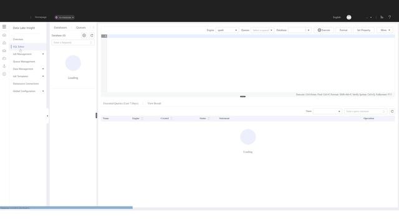Click the Statement column header
This screenshot has height=224, width=399.
click(224, 118)
